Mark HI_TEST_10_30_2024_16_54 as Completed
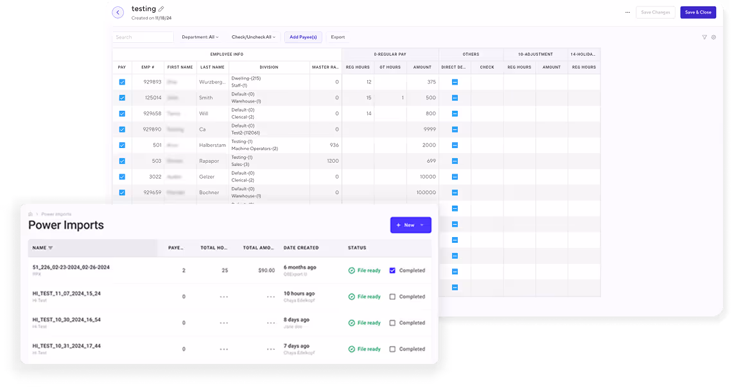 click(392, 323)
